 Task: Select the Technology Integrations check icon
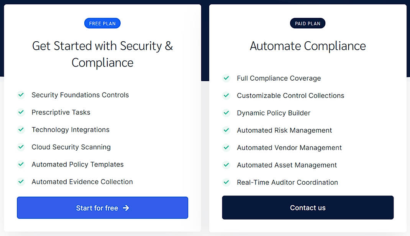pyautogui.click(x=21, y=130)
